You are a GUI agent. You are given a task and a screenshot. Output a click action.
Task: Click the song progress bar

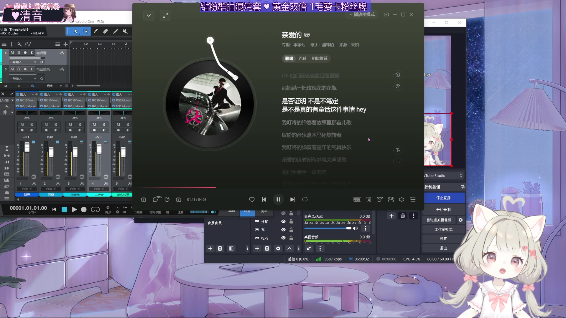pyautogui.click(x=278, y=187)
